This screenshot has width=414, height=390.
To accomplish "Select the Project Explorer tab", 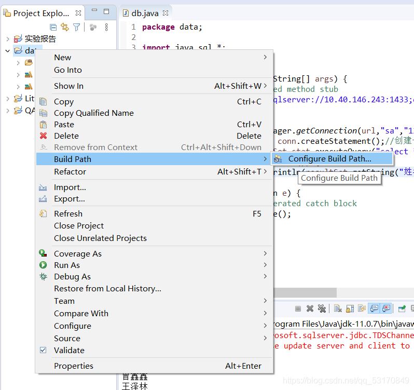I will (41, 13).
